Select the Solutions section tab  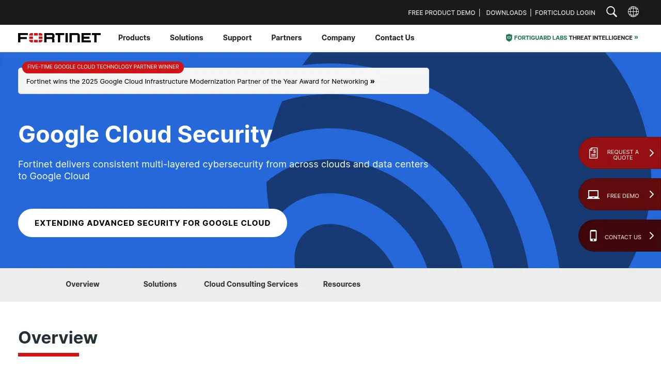[x=160, y=284]
